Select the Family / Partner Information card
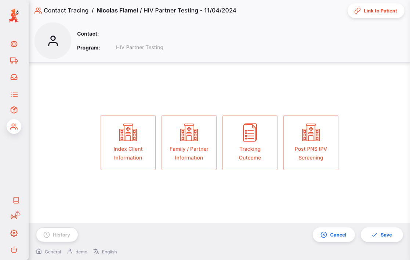Viewport: 410px width, 260px height. point(189,143)
